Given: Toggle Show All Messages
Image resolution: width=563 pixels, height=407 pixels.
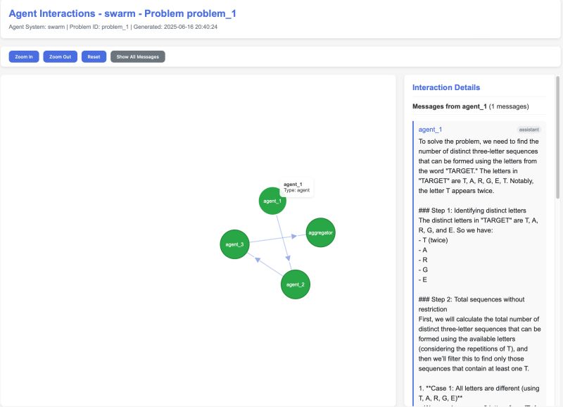Looking at the screenshot, I should click(138, 56).
